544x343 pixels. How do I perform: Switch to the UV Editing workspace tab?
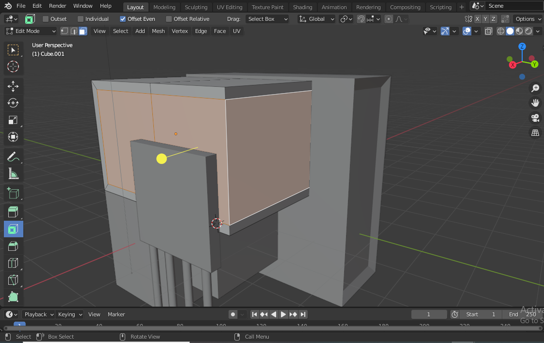click(230, 7)
